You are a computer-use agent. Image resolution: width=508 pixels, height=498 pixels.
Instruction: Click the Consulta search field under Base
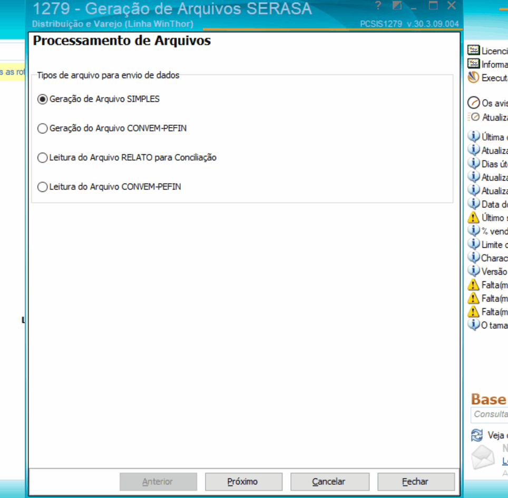click(x=490, y=414)
